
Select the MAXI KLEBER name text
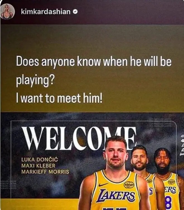tap(38, 166)
